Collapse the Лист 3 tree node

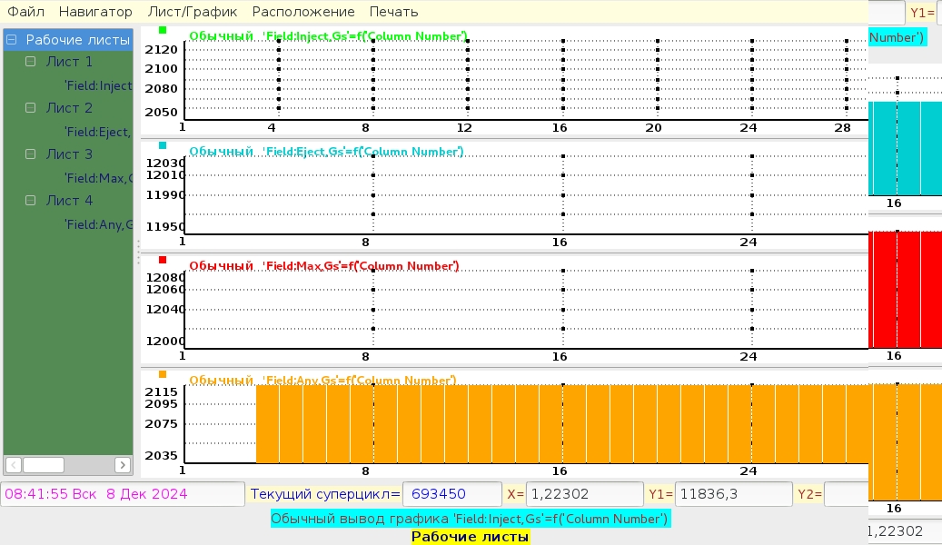pos(31,154)
